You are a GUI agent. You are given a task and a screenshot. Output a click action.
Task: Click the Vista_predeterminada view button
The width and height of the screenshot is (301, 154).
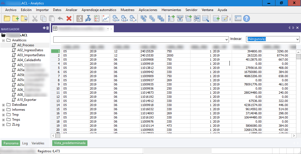70,143
